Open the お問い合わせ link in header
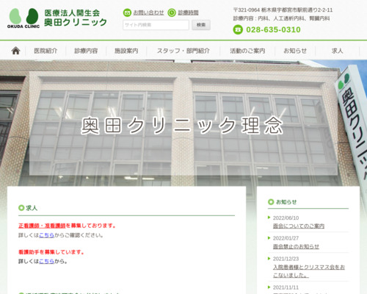Screen dimensions: 367x294 click(x=148, y=12)
